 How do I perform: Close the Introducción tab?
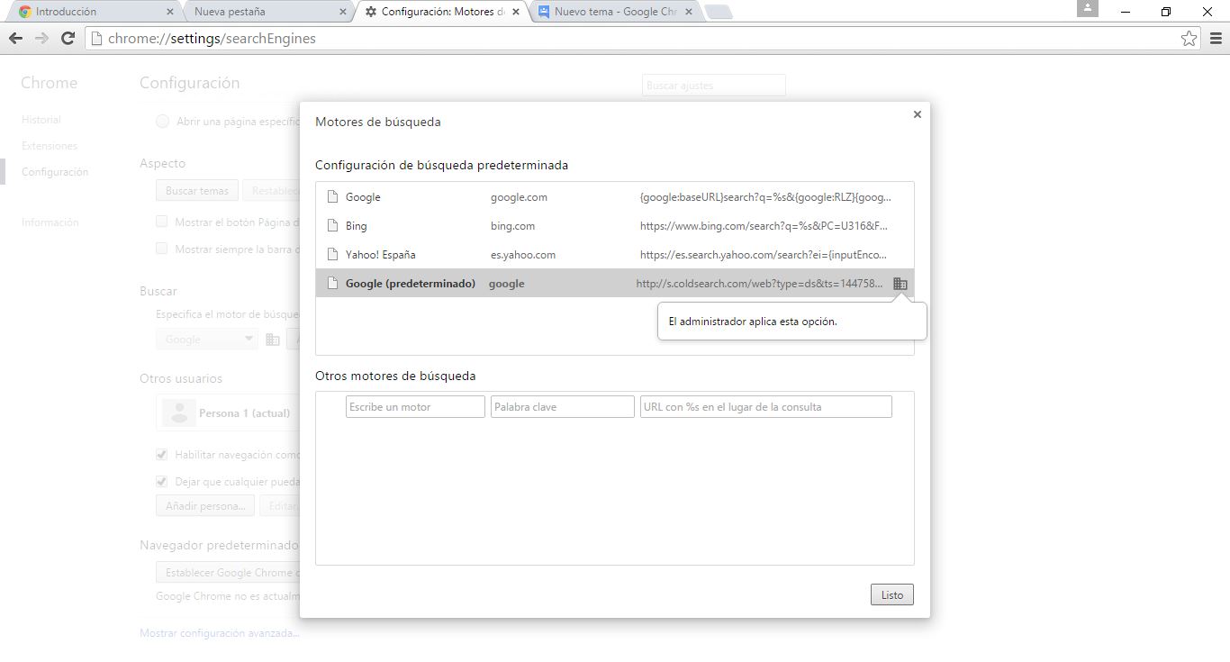coord(171,12)
